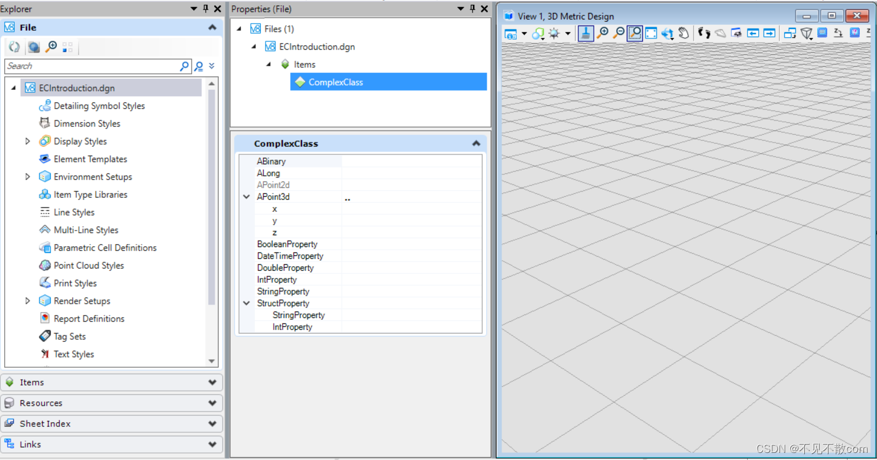The height and width of the screenshot is (460, 877).
Task: Collapse the ComplexClass properties header
Action: click(x=476, y=144)
